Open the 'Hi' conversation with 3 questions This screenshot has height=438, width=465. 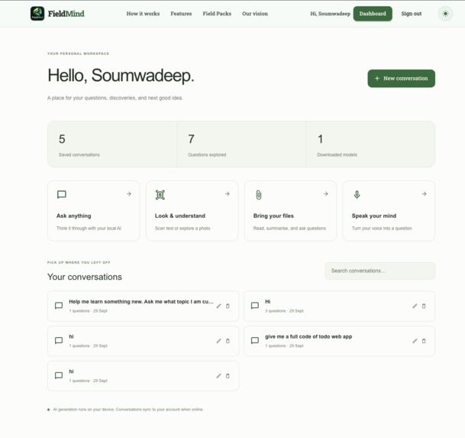coord(339,307)
